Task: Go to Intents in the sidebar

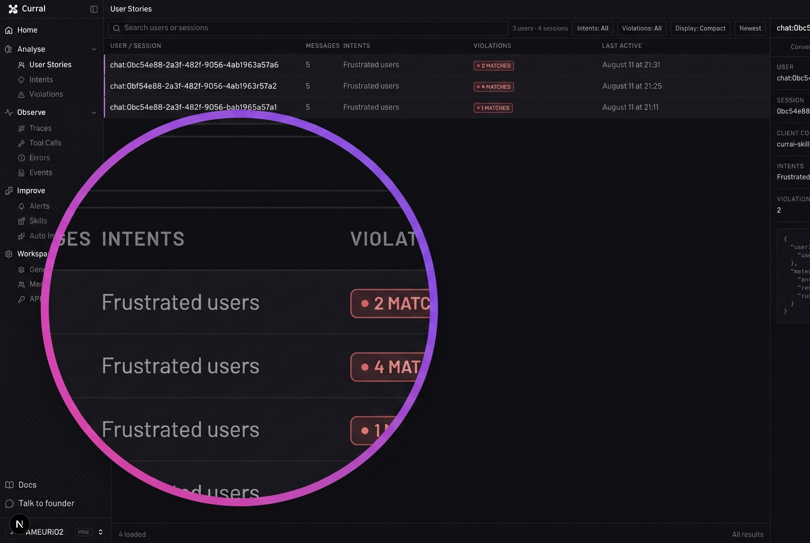Action: pyautogui.click(x=41, y=80)
